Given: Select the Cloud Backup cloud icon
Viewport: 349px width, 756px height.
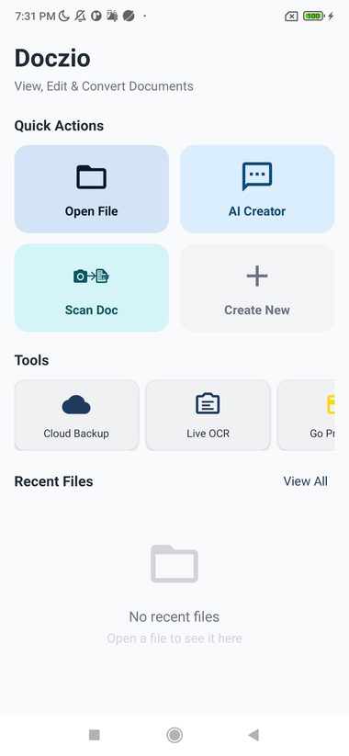Looking at the screenshot, I should [x=76, y=404].
